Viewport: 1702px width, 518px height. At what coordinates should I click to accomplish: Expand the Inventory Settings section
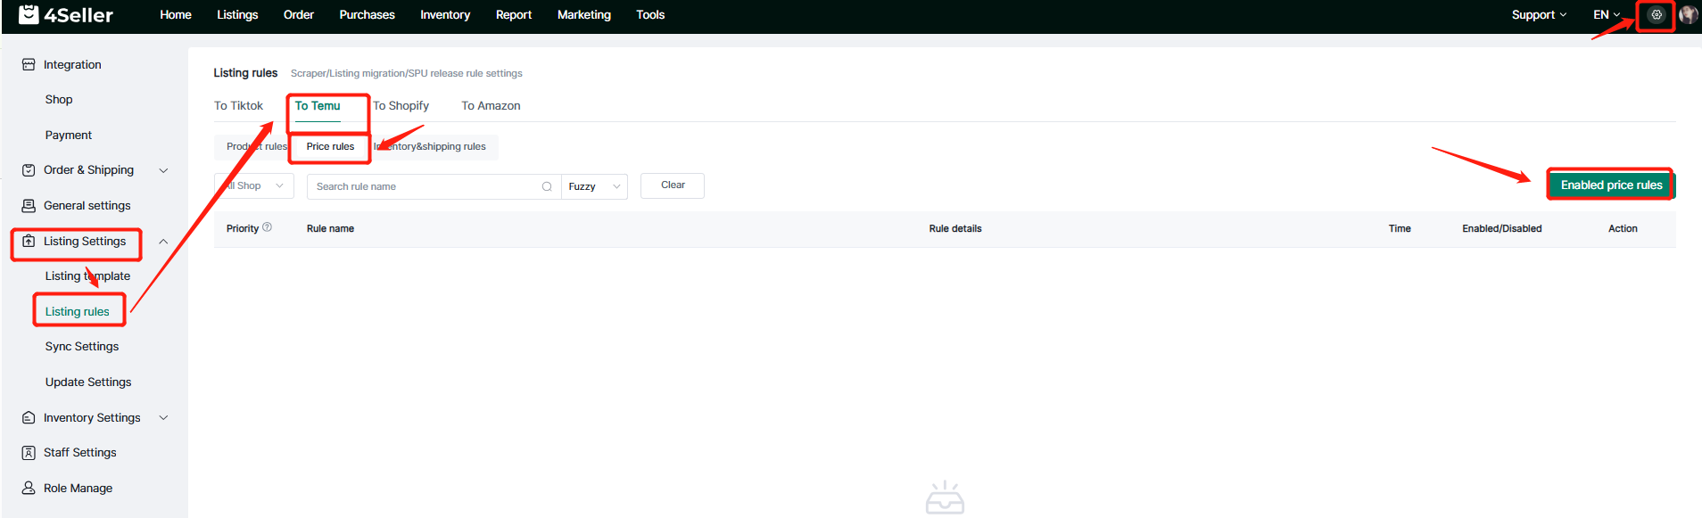point(163,418)
